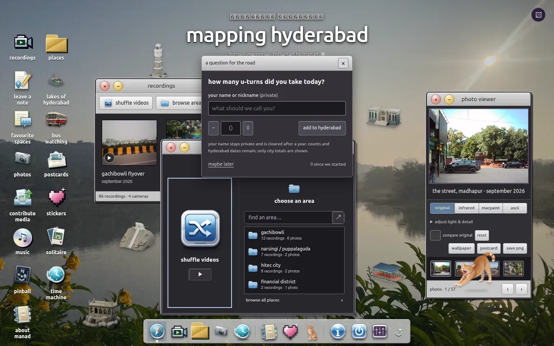554x346 pixels.
Task: Toggle the compare original checkbox
Action: click(x=435, y=235)
